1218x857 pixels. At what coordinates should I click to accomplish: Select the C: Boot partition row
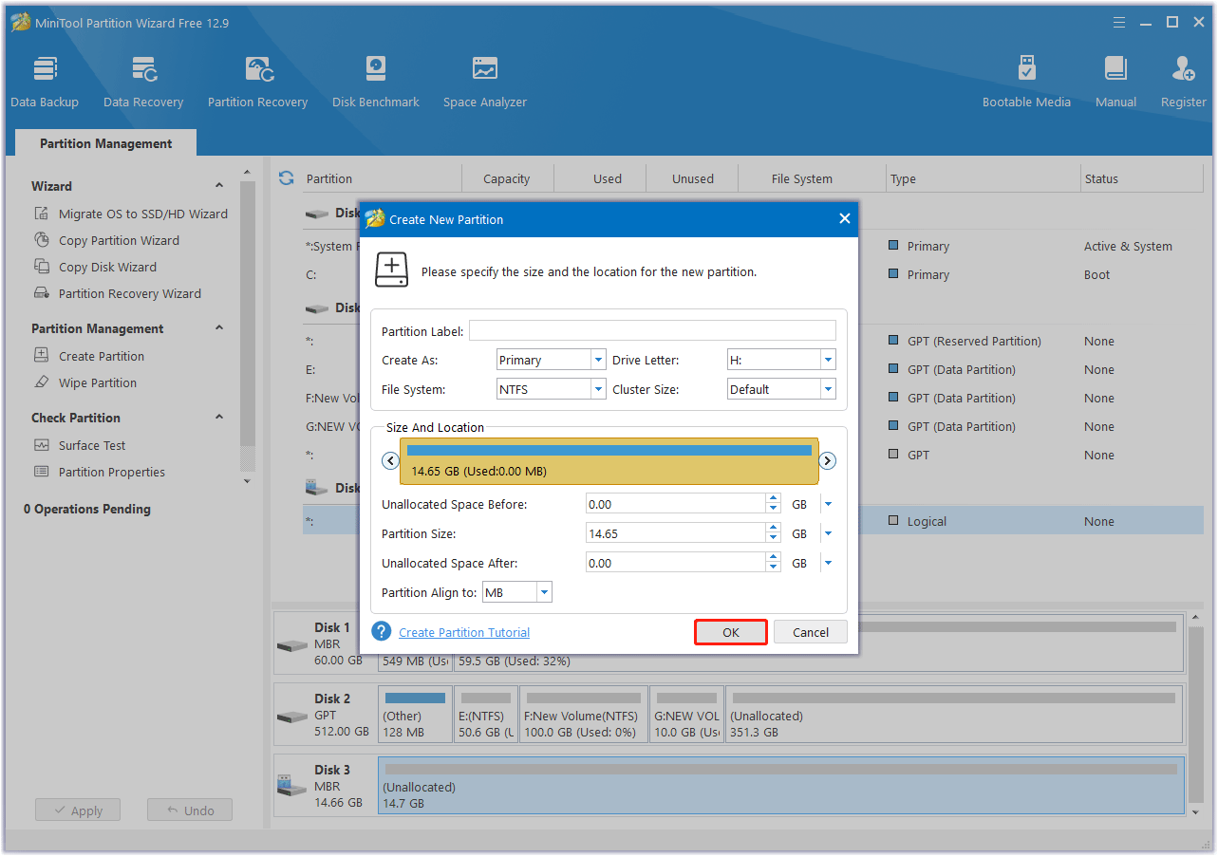[x=753, y=274]
